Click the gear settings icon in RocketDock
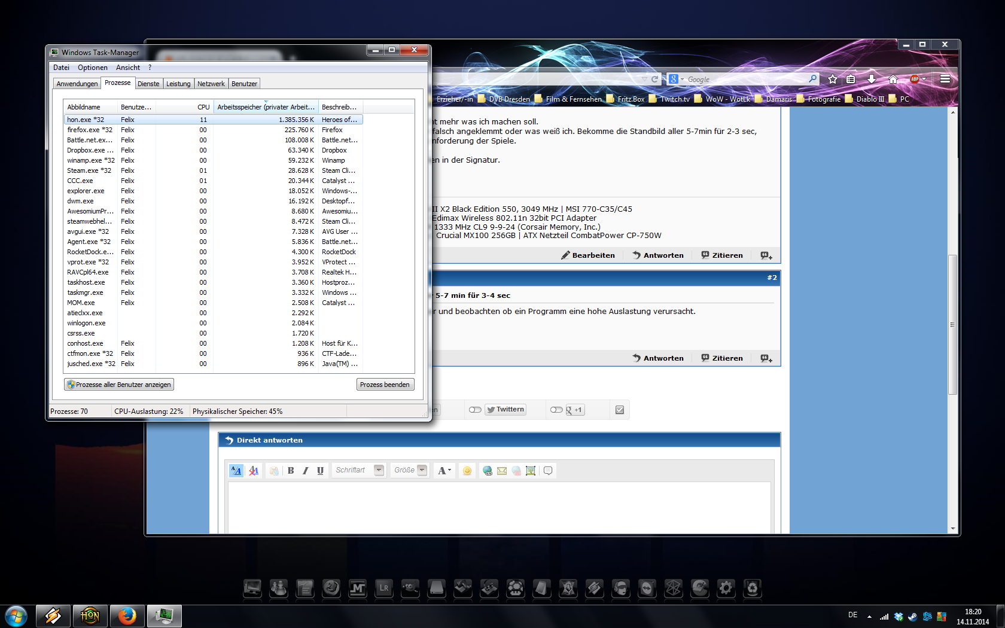Image resolution: width=1005 pixels, height=628 pixels. (726, 588)
